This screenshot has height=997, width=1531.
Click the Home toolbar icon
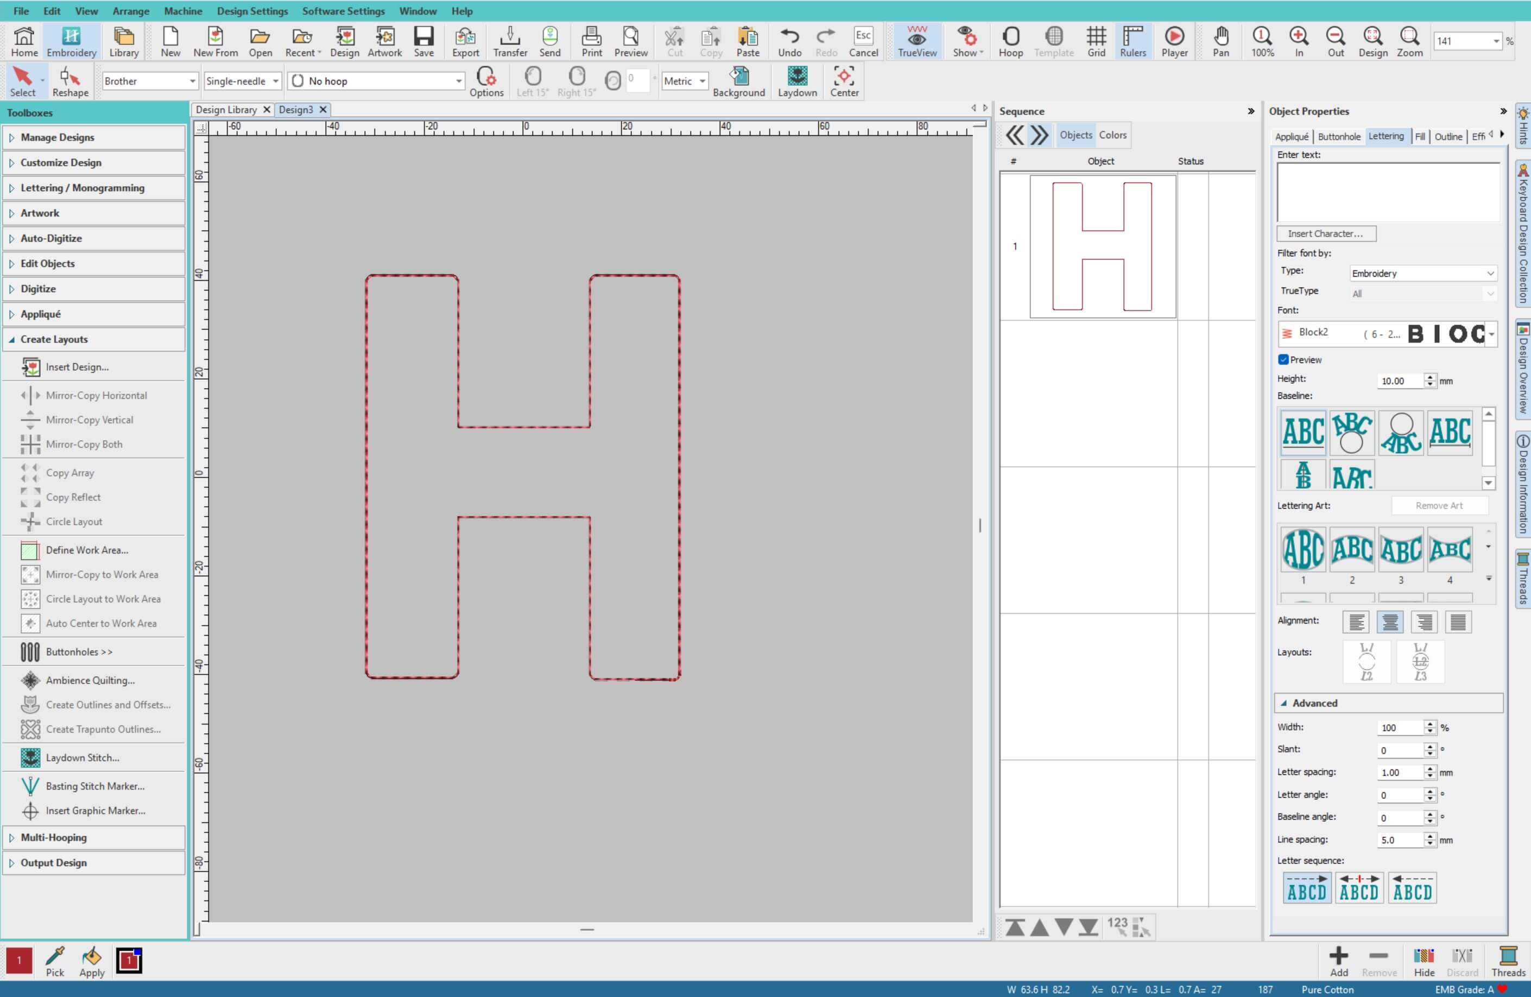(x=24, y=41)
